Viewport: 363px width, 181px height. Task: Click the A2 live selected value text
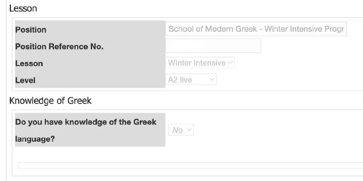pyautogui.click(x=180, y=80)
